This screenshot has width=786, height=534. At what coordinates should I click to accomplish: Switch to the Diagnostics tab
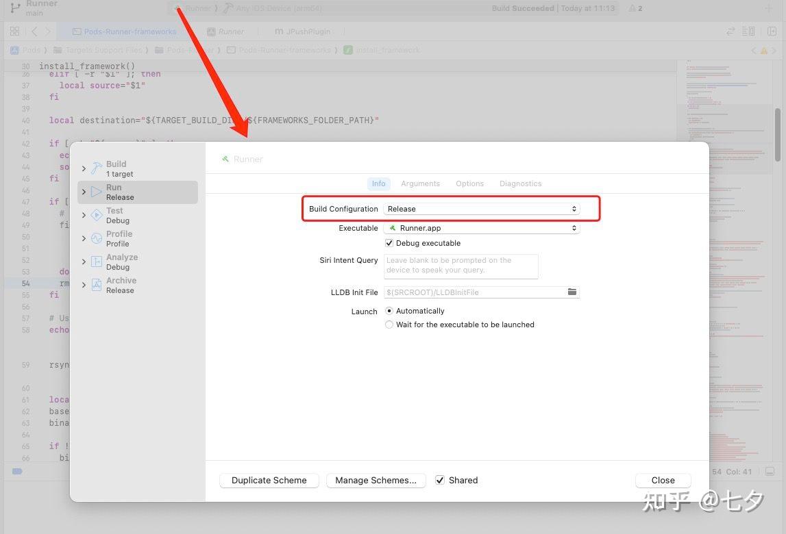tap(520, 183)
